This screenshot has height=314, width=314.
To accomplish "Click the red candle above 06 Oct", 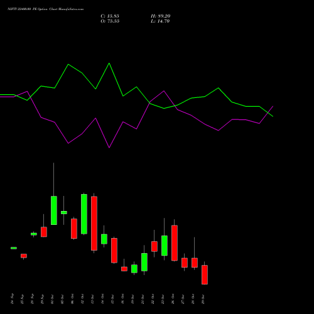I will [74, 229].
